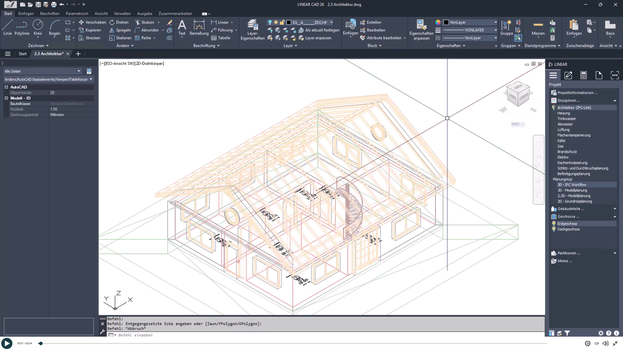Open the Ansicht ribbon tab

tap(101, 14)
